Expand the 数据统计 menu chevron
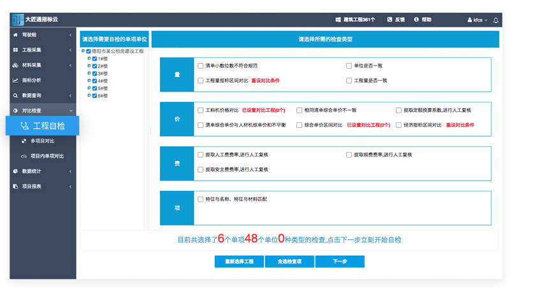554x292 pixels. (70, 171)
